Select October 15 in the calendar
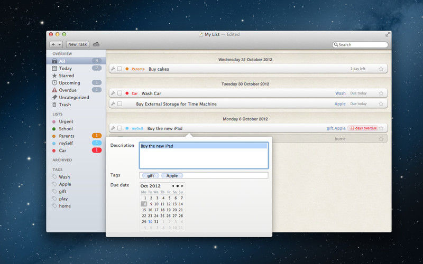The image size is (423, 264). point(144,210)
